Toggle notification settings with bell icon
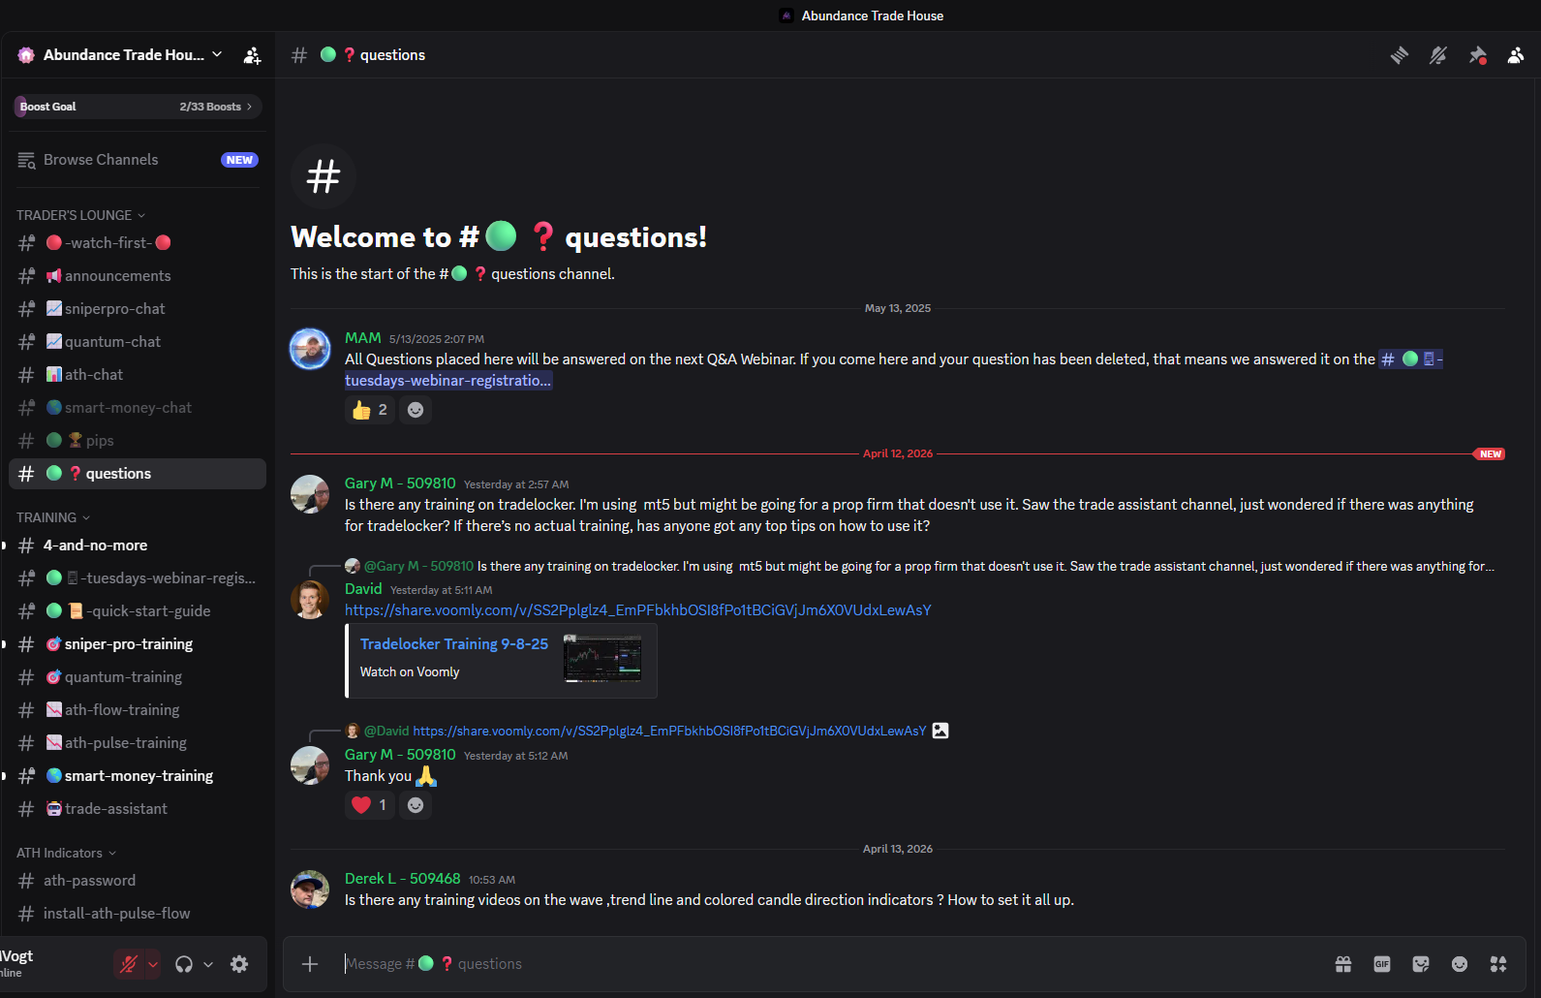Image resolution: width=1541 pixels, height=998 pixels. pos(1437,55)
